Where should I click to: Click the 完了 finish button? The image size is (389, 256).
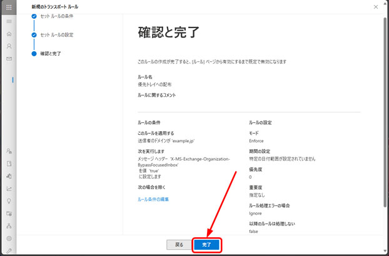tap(206, 245)
